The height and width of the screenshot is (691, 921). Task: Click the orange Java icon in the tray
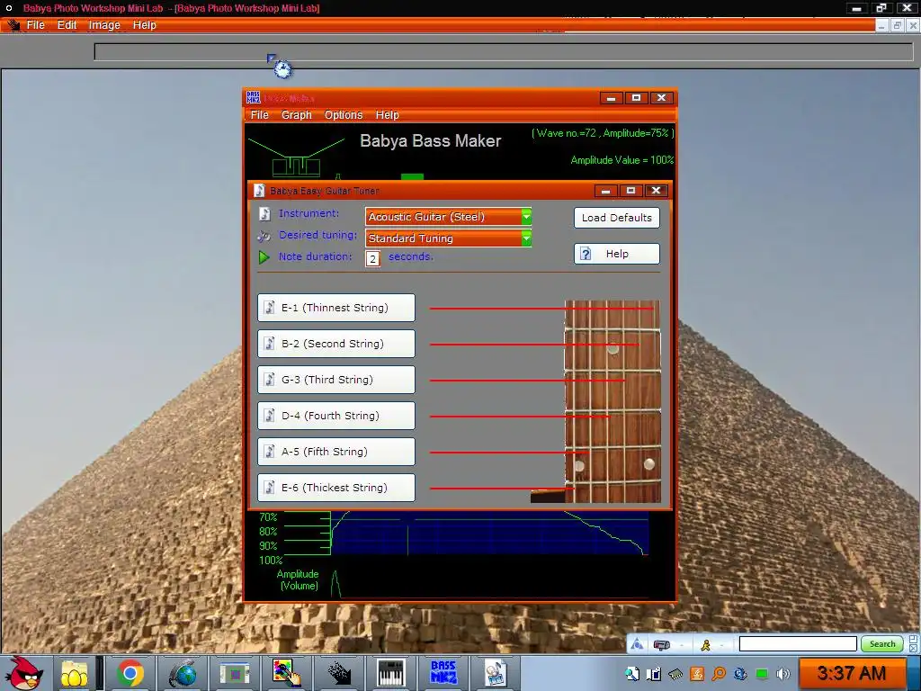pyautogui.click(x=697, y=674)
